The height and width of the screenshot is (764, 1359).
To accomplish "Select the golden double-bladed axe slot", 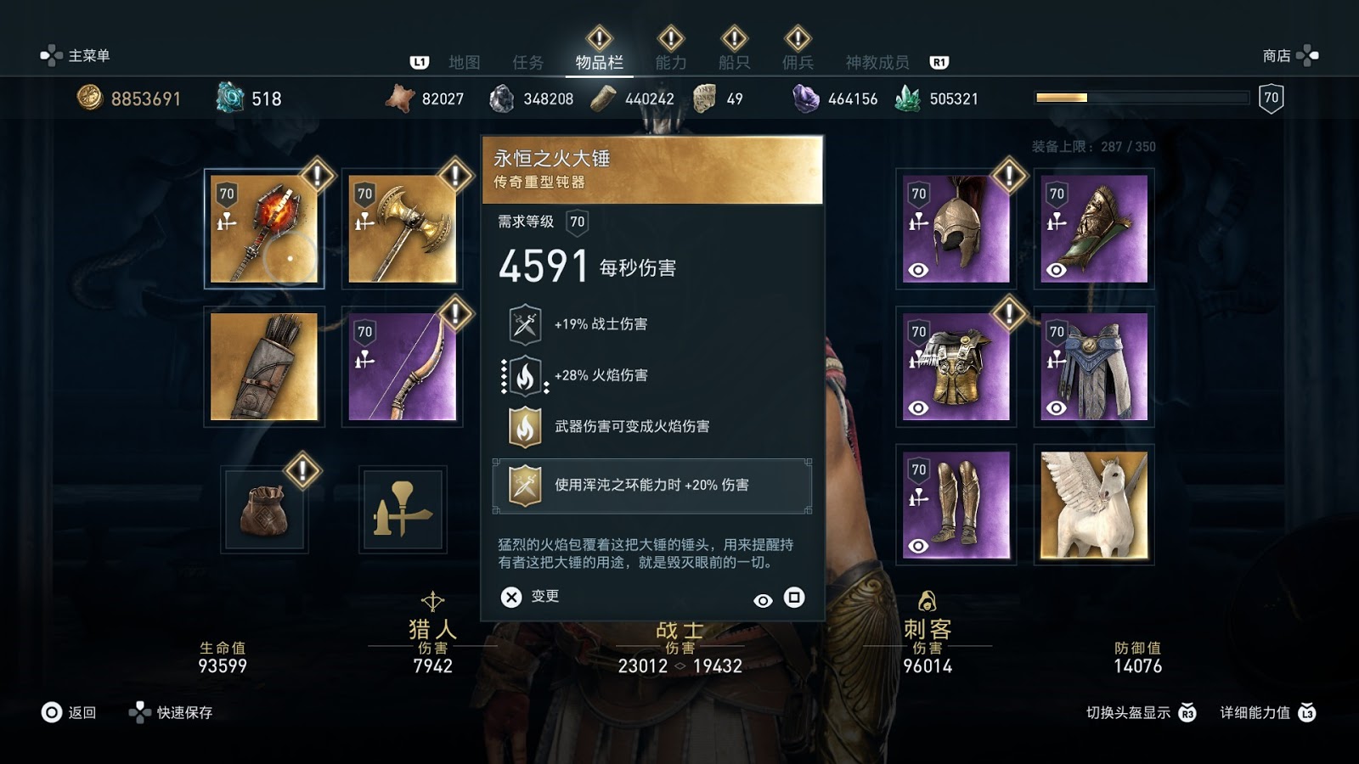I will pos(402,229).
